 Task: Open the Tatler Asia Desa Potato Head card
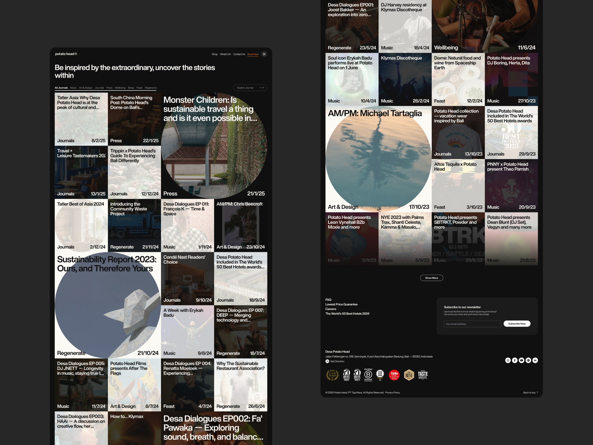81,119
